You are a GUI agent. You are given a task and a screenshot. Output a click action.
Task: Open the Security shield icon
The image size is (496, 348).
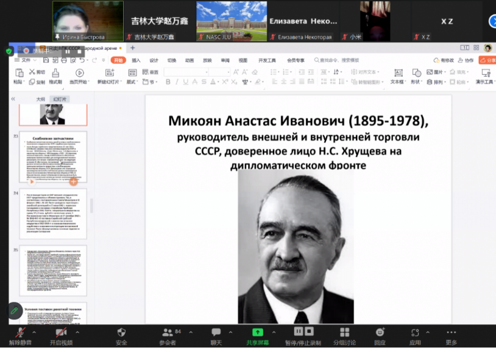(x=121, y=333)
